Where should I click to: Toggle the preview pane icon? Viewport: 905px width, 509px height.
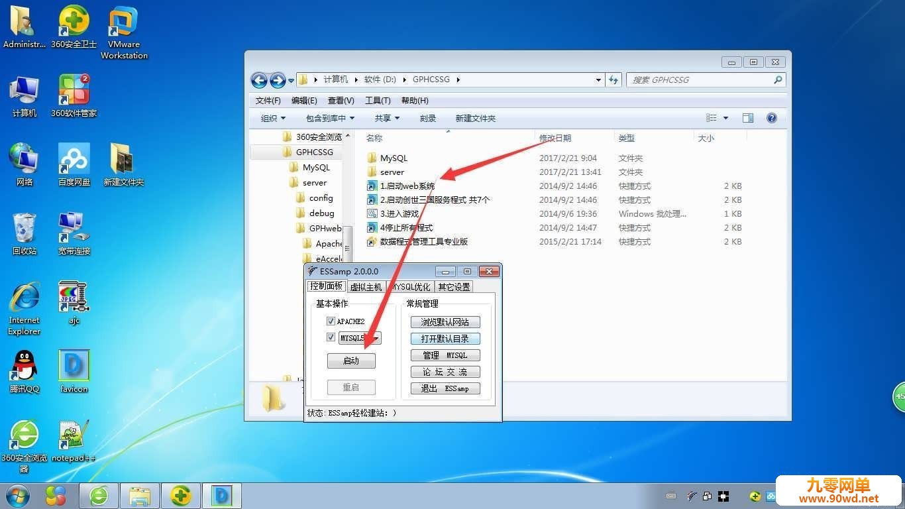pos(748,118)
